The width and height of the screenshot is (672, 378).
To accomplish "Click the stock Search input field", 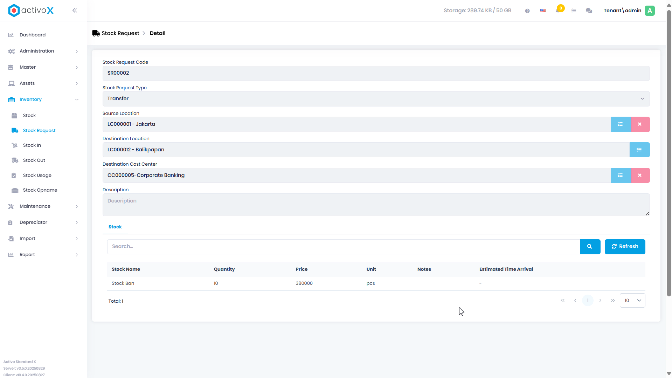I will (x=343, y=247).
